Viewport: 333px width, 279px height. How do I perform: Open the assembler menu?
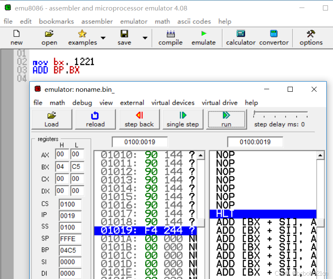97,21
